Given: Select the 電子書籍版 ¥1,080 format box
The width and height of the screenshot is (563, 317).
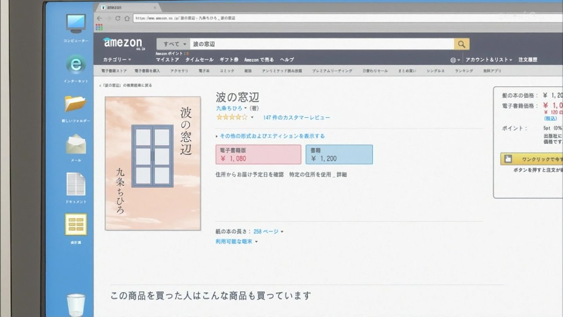Looking at the screenshot, I should pos(258,155).
